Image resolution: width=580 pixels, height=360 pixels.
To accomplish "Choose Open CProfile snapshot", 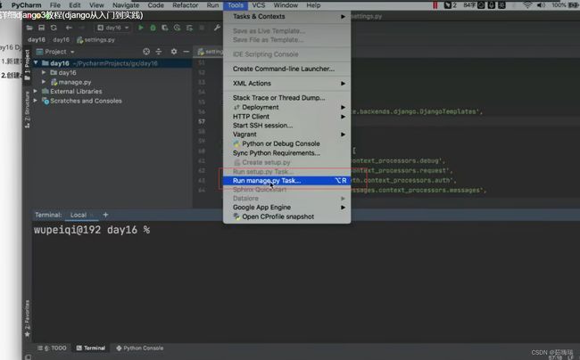I will coord(286,217).
